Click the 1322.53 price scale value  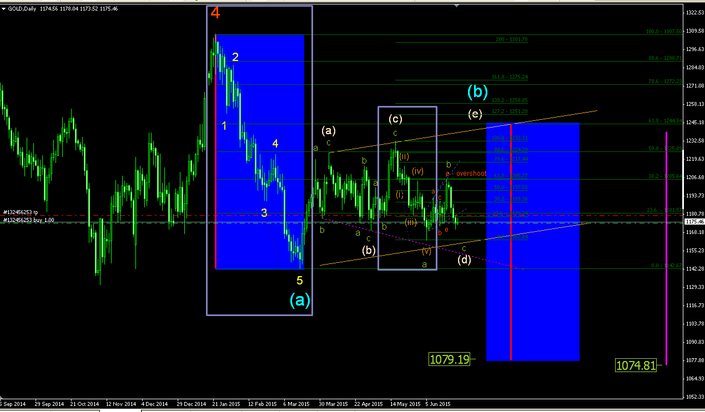click(694, 12)
